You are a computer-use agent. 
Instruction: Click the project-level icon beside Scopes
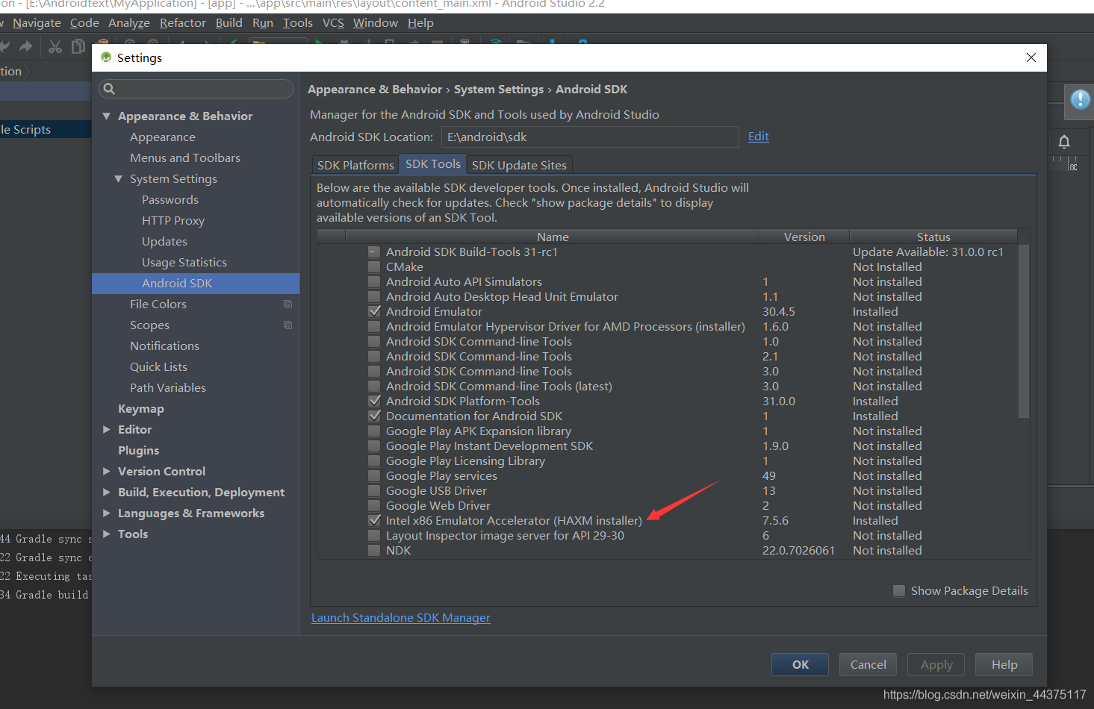288,325
